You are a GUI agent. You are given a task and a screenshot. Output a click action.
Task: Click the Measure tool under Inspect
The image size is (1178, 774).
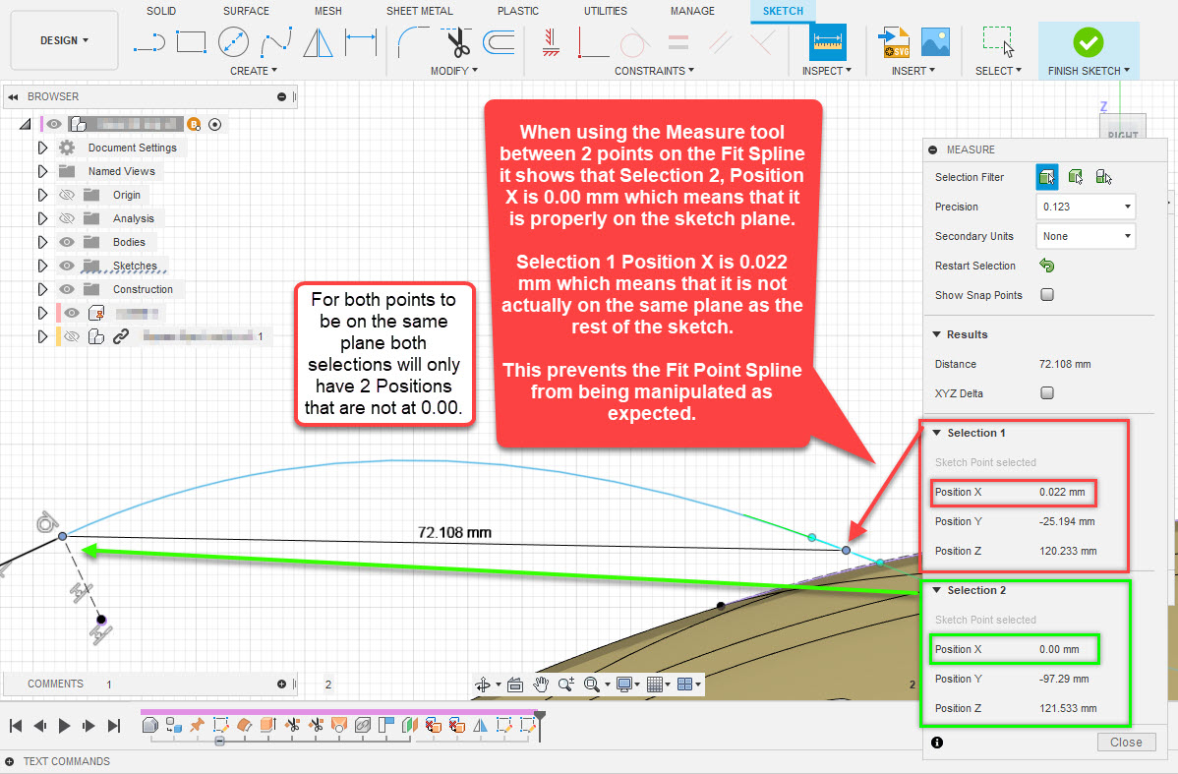click(x=826, y=42)
